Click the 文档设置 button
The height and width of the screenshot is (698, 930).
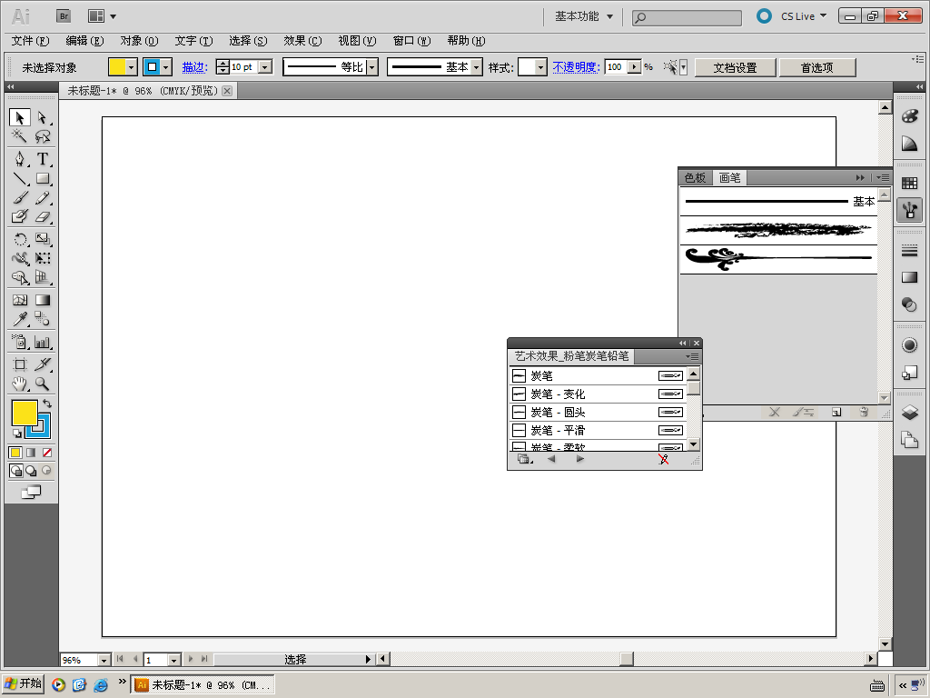[735, 67]
